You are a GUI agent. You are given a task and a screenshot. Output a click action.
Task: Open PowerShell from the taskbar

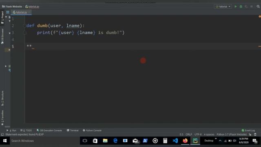145,141
